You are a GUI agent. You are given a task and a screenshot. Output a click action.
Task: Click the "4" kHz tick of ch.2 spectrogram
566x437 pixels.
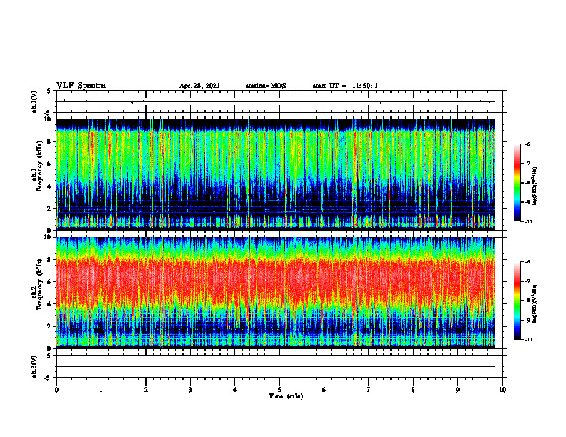50,304
